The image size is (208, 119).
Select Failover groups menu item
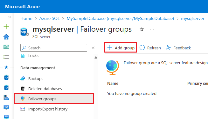coord(54,99)
